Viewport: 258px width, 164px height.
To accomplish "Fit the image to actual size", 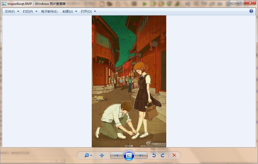I will [102, 155].
